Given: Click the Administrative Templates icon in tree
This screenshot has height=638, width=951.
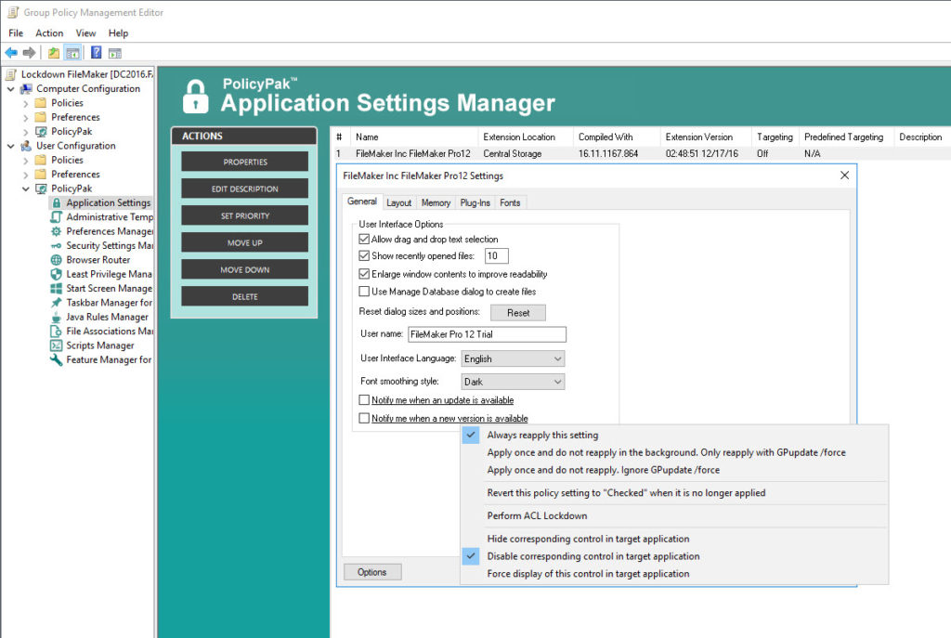Looking at the screenshot, I should click(x=57, y=217).
